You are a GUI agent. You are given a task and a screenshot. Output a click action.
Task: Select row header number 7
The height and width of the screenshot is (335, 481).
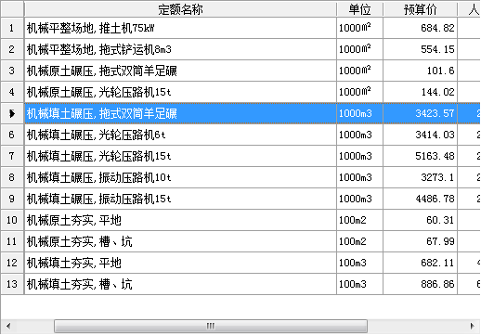pyautogui.click(x=12, y=156)
